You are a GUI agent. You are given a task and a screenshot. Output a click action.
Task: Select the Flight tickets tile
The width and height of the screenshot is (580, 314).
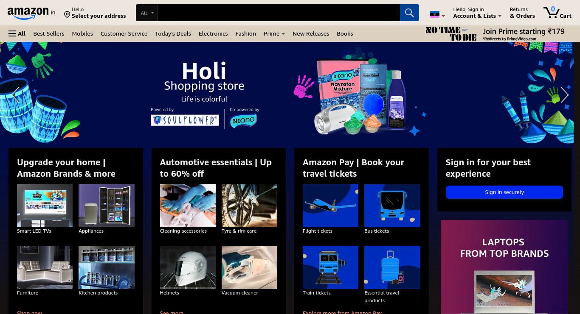[330, 208]
